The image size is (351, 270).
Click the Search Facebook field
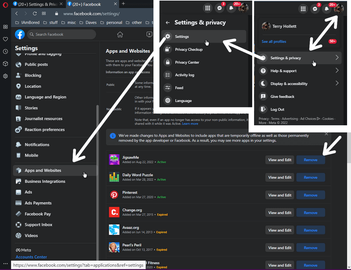tap(61, 35)
